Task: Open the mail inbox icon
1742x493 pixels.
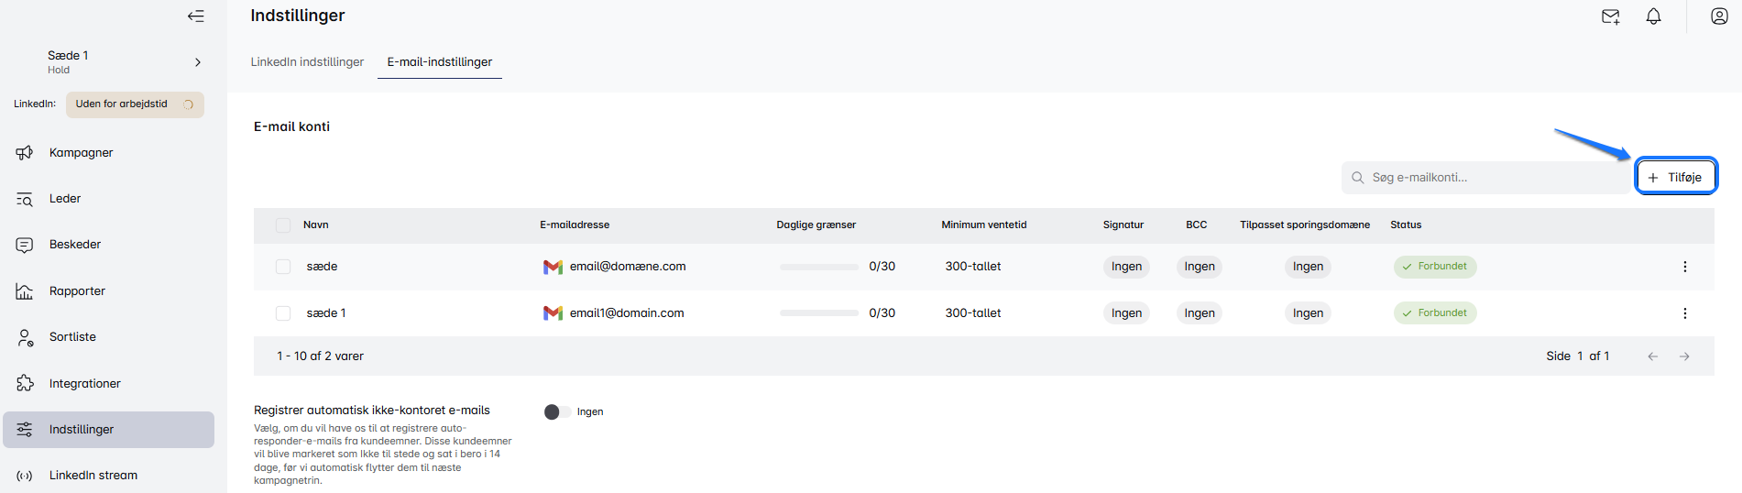Action: pos(1610,16)
